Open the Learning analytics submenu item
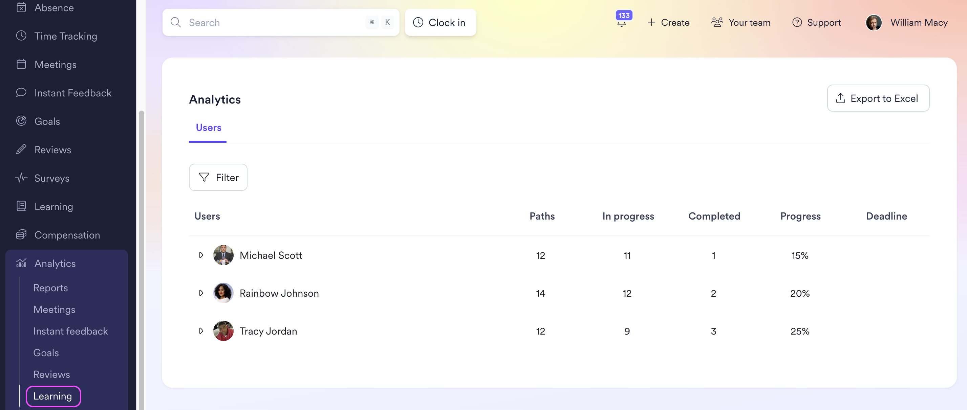 pyautogui.click(x=52, y=396)
